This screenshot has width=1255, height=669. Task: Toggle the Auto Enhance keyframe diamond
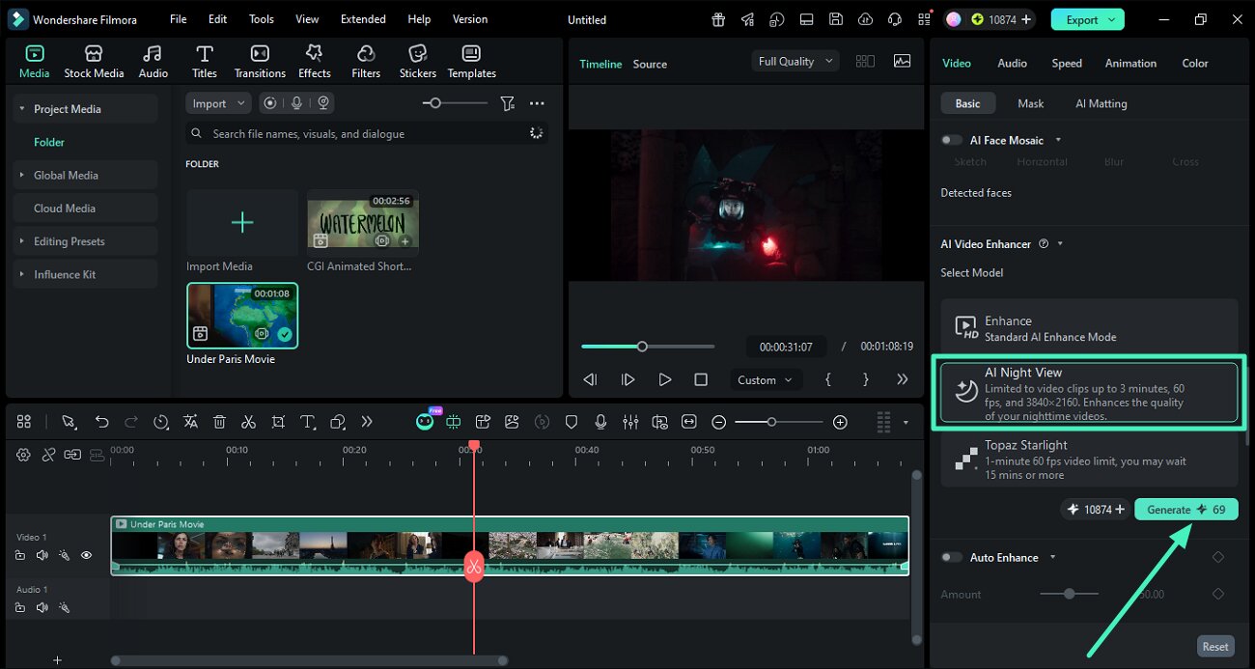click(x=1217, y=557)
